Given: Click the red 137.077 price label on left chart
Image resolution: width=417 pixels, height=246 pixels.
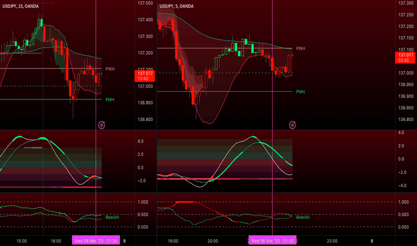Looking at the screenshot, I should (x=145, y=76).
